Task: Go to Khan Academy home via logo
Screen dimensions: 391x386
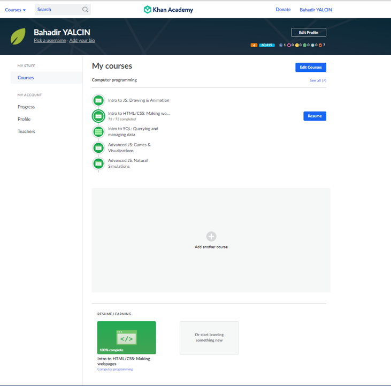Action: [x=168, y=10]
